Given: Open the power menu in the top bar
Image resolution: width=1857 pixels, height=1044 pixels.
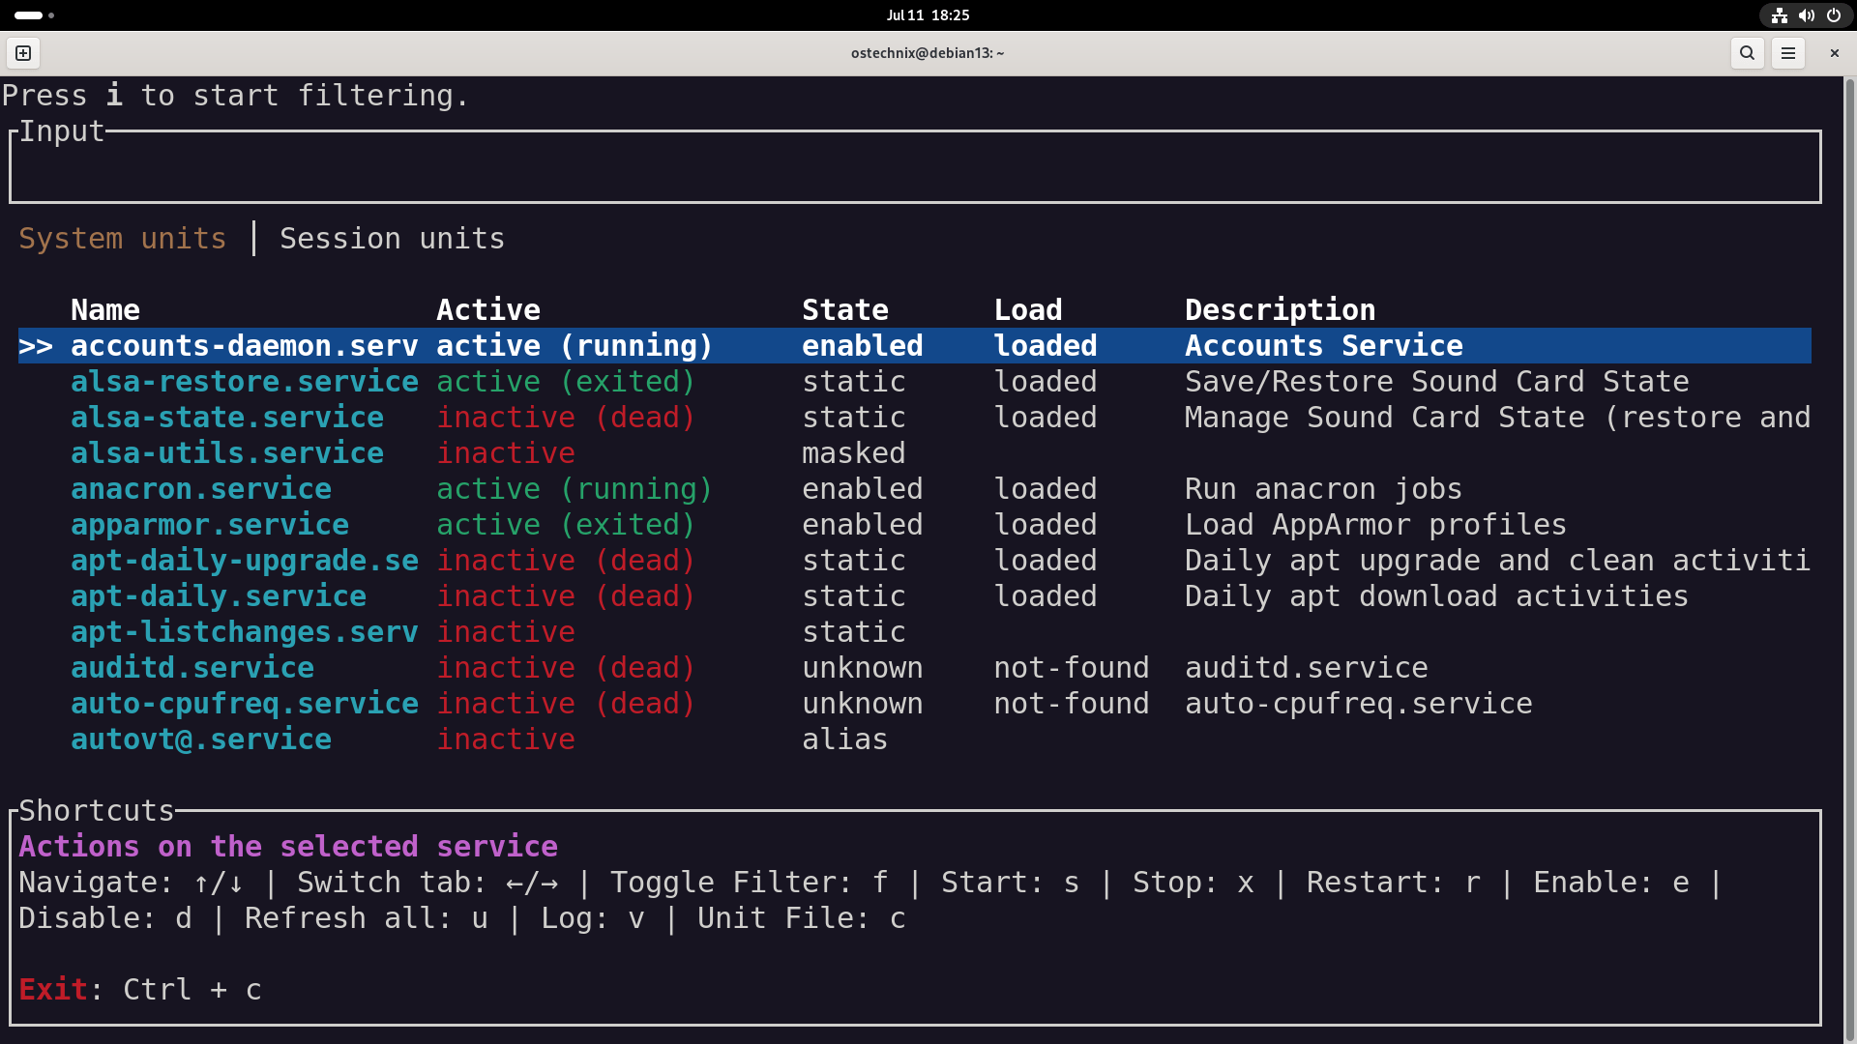Looking at the screenshot, I should (1834, 15).
